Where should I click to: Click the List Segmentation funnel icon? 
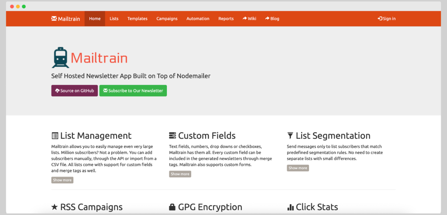click(x=290, y=136)
